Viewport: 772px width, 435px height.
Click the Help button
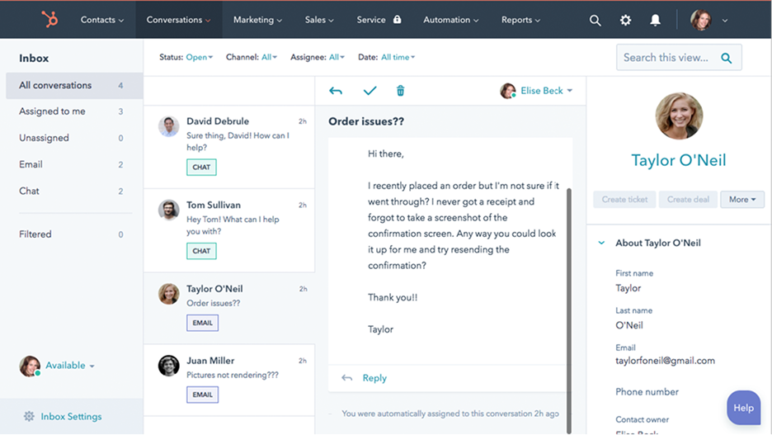743,408
